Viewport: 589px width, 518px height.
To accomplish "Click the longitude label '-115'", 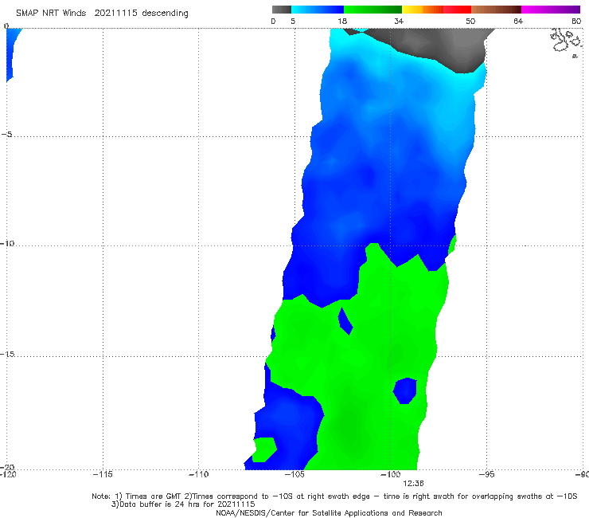I will pyautogui.click(x=103, y=475).
